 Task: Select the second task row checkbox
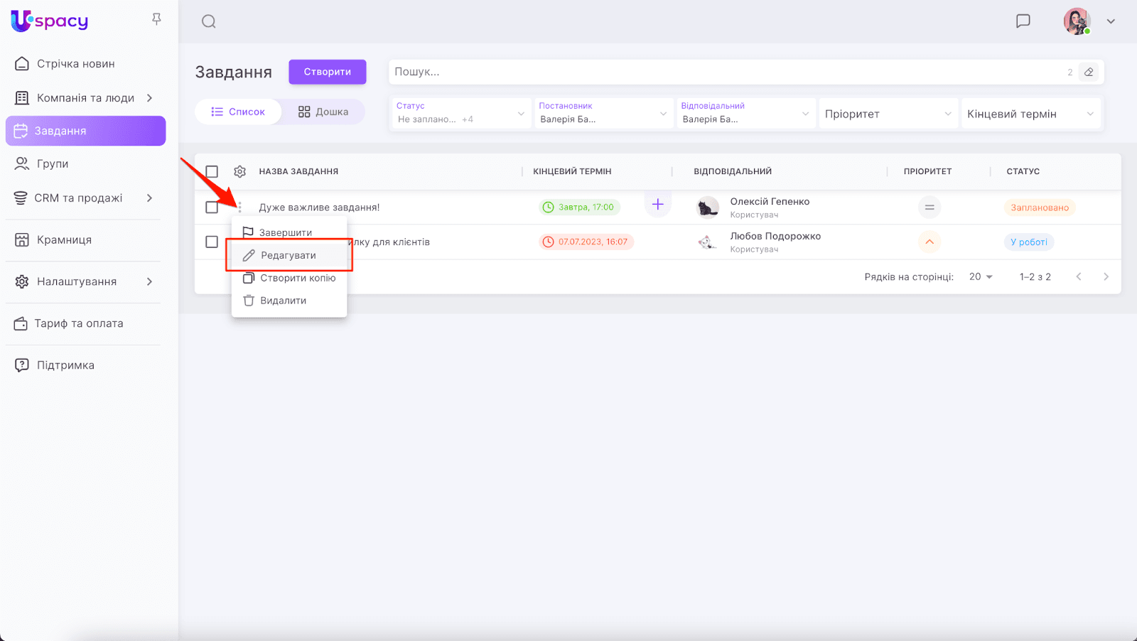212,242
